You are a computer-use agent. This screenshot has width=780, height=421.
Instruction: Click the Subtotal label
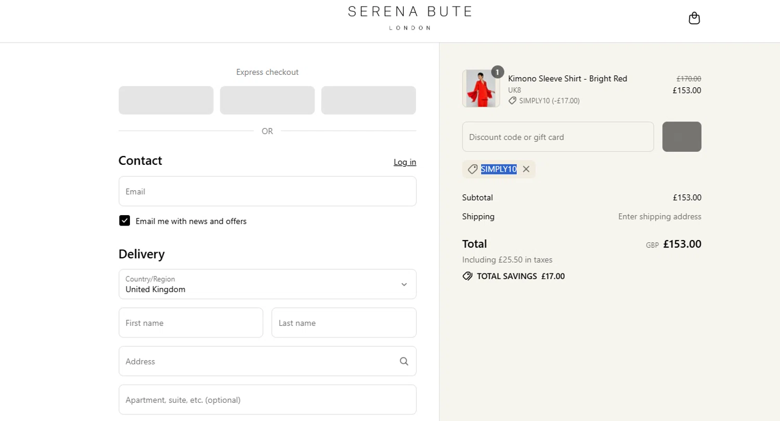(x=477, y=198)
